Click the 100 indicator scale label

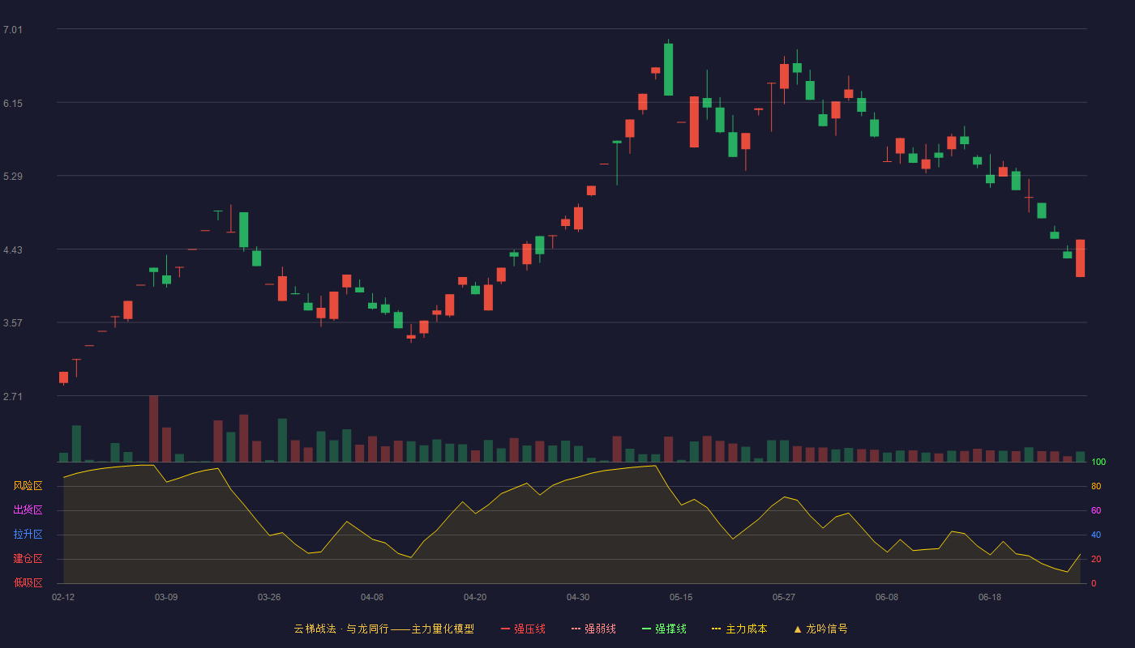[1099, 463]
